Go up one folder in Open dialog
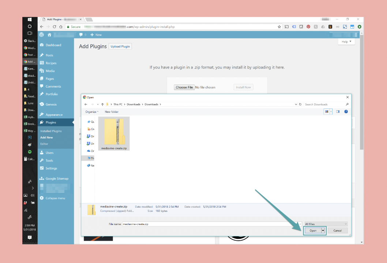Image resolution: width=387 pixels, height=263 pixels. [102, 104]
